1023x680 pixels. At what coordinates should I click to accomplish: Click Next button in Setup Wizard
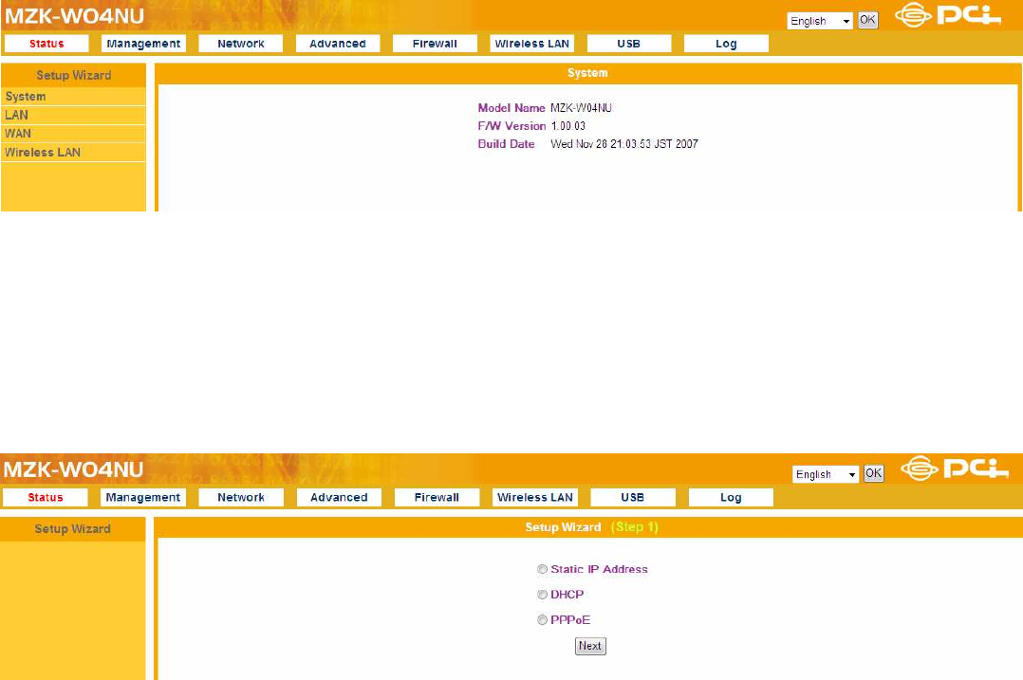pos(590,646)
